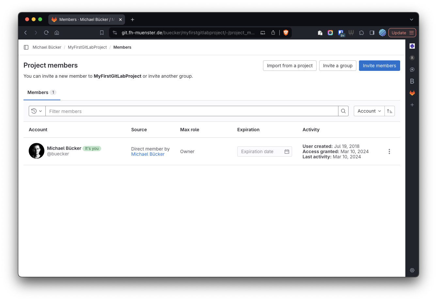437x301 pixels.
Task: Select the Members tab
Action: pyautogui.click(x=42, y=93)
